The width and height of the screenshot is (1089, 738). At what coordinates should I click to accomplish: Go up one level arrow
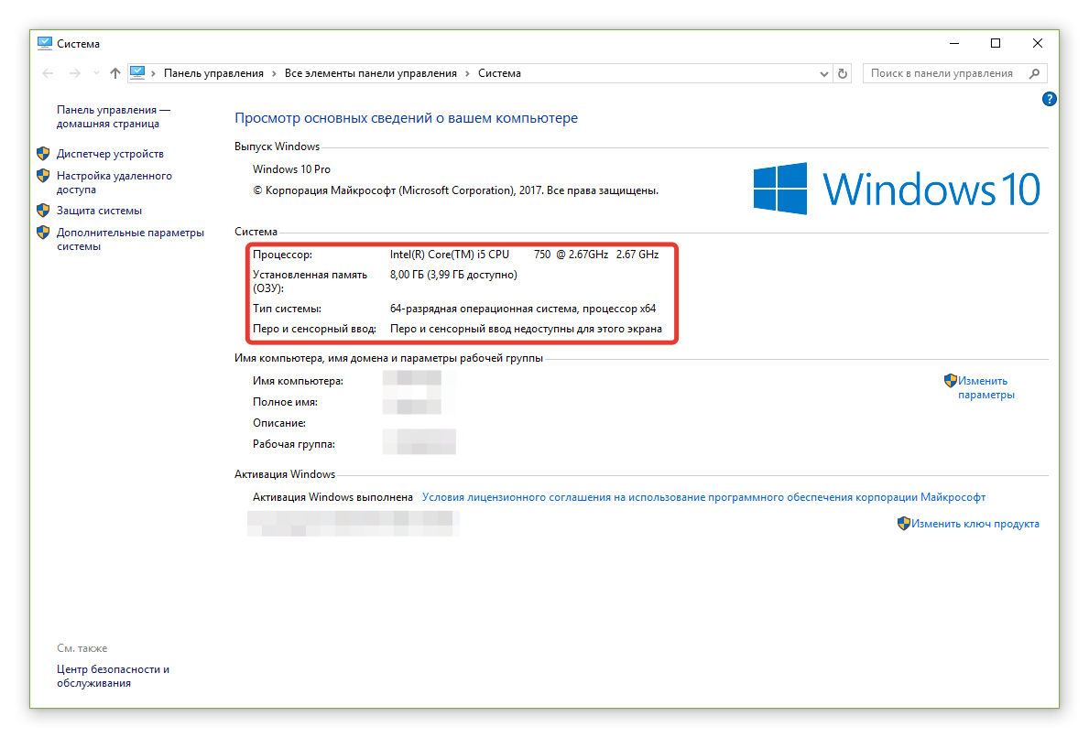[115, 73]
